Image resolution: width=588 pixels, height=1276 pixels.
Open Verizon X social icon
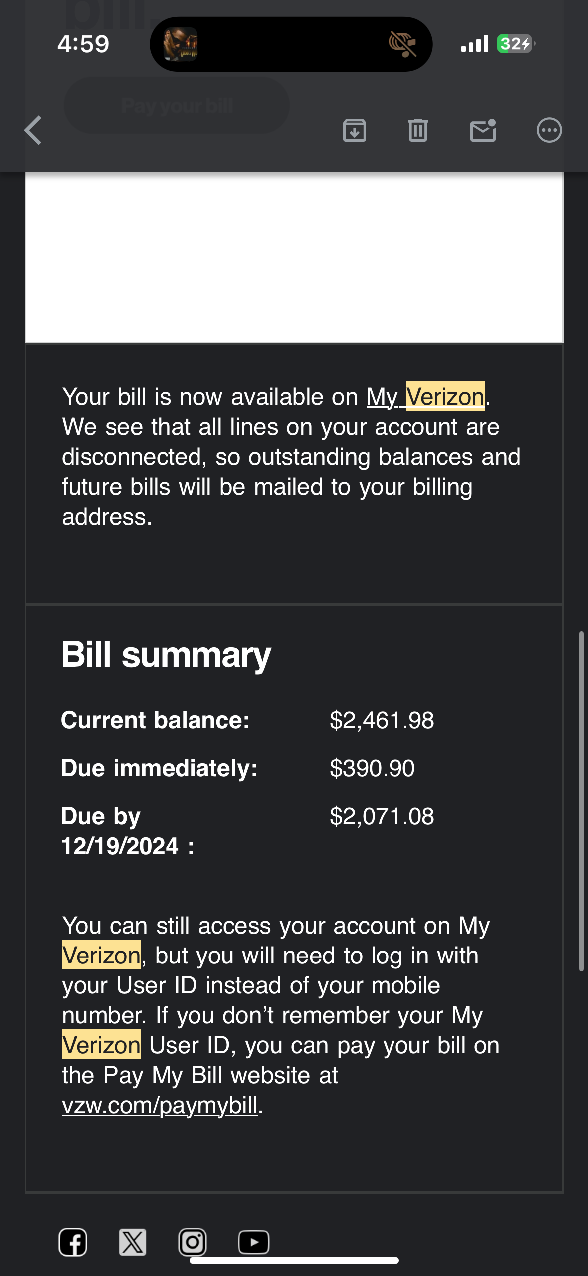point(133,1242)
